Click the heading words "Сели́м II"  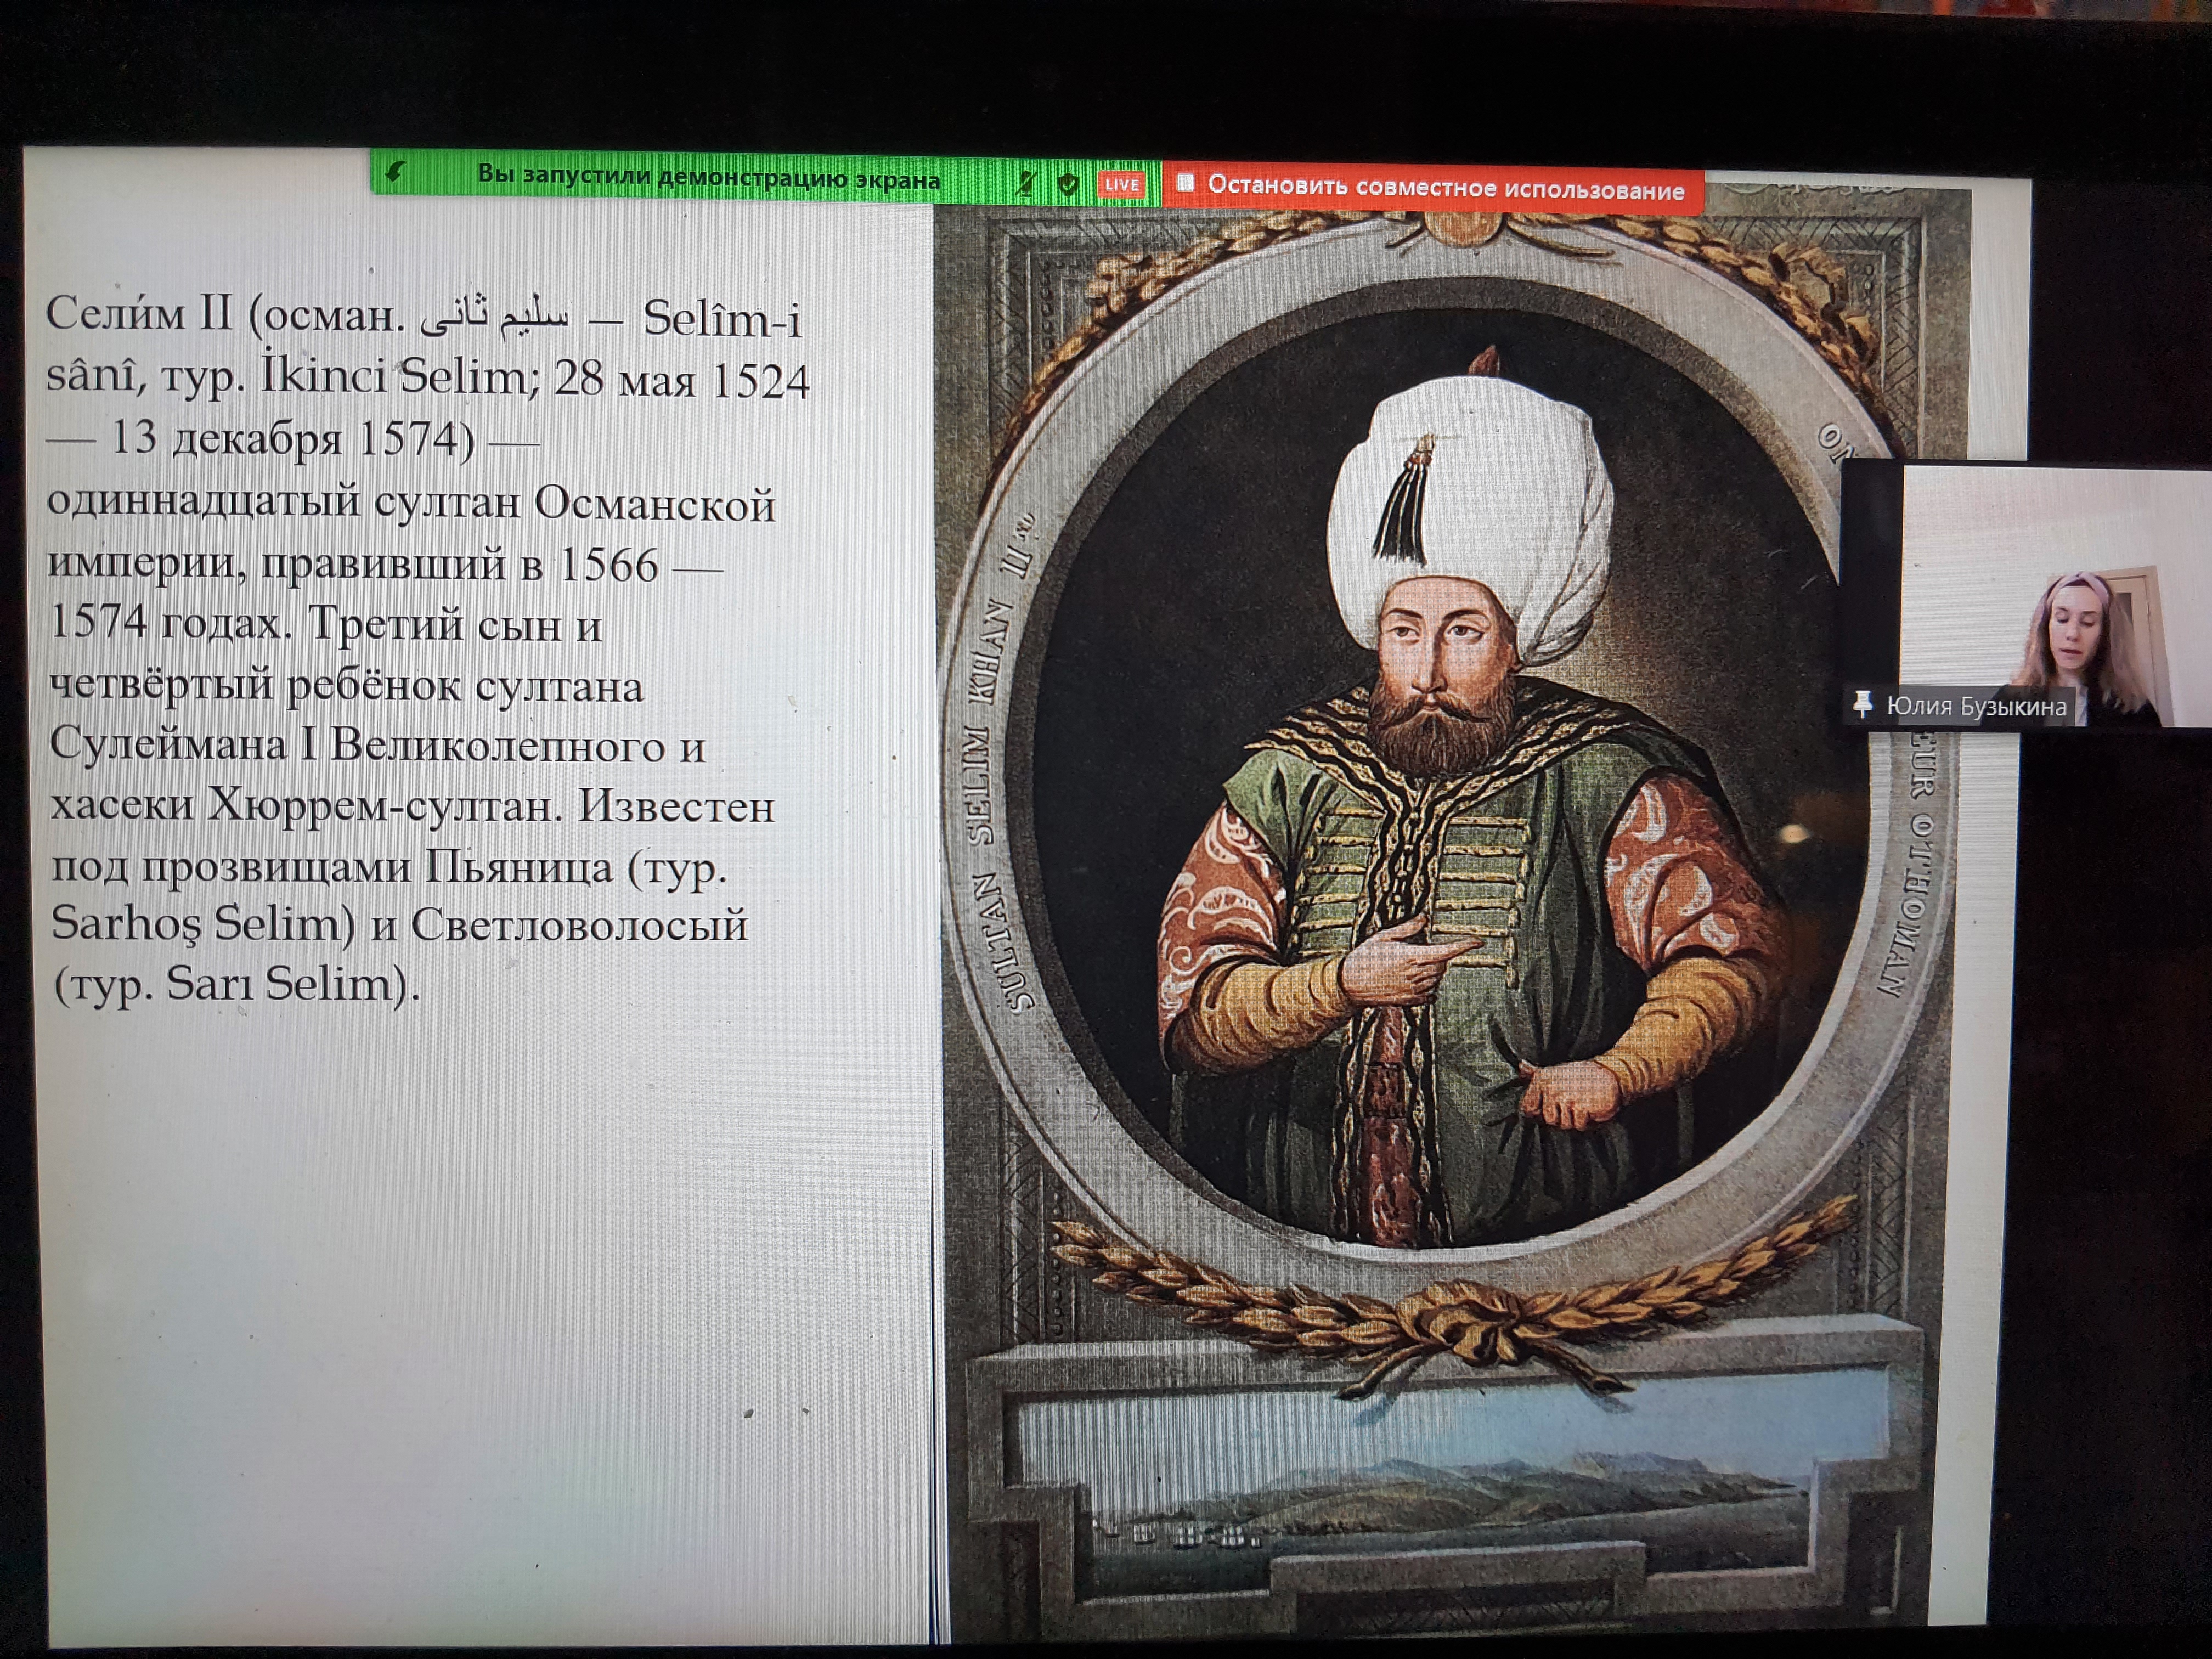click(139, 314)
